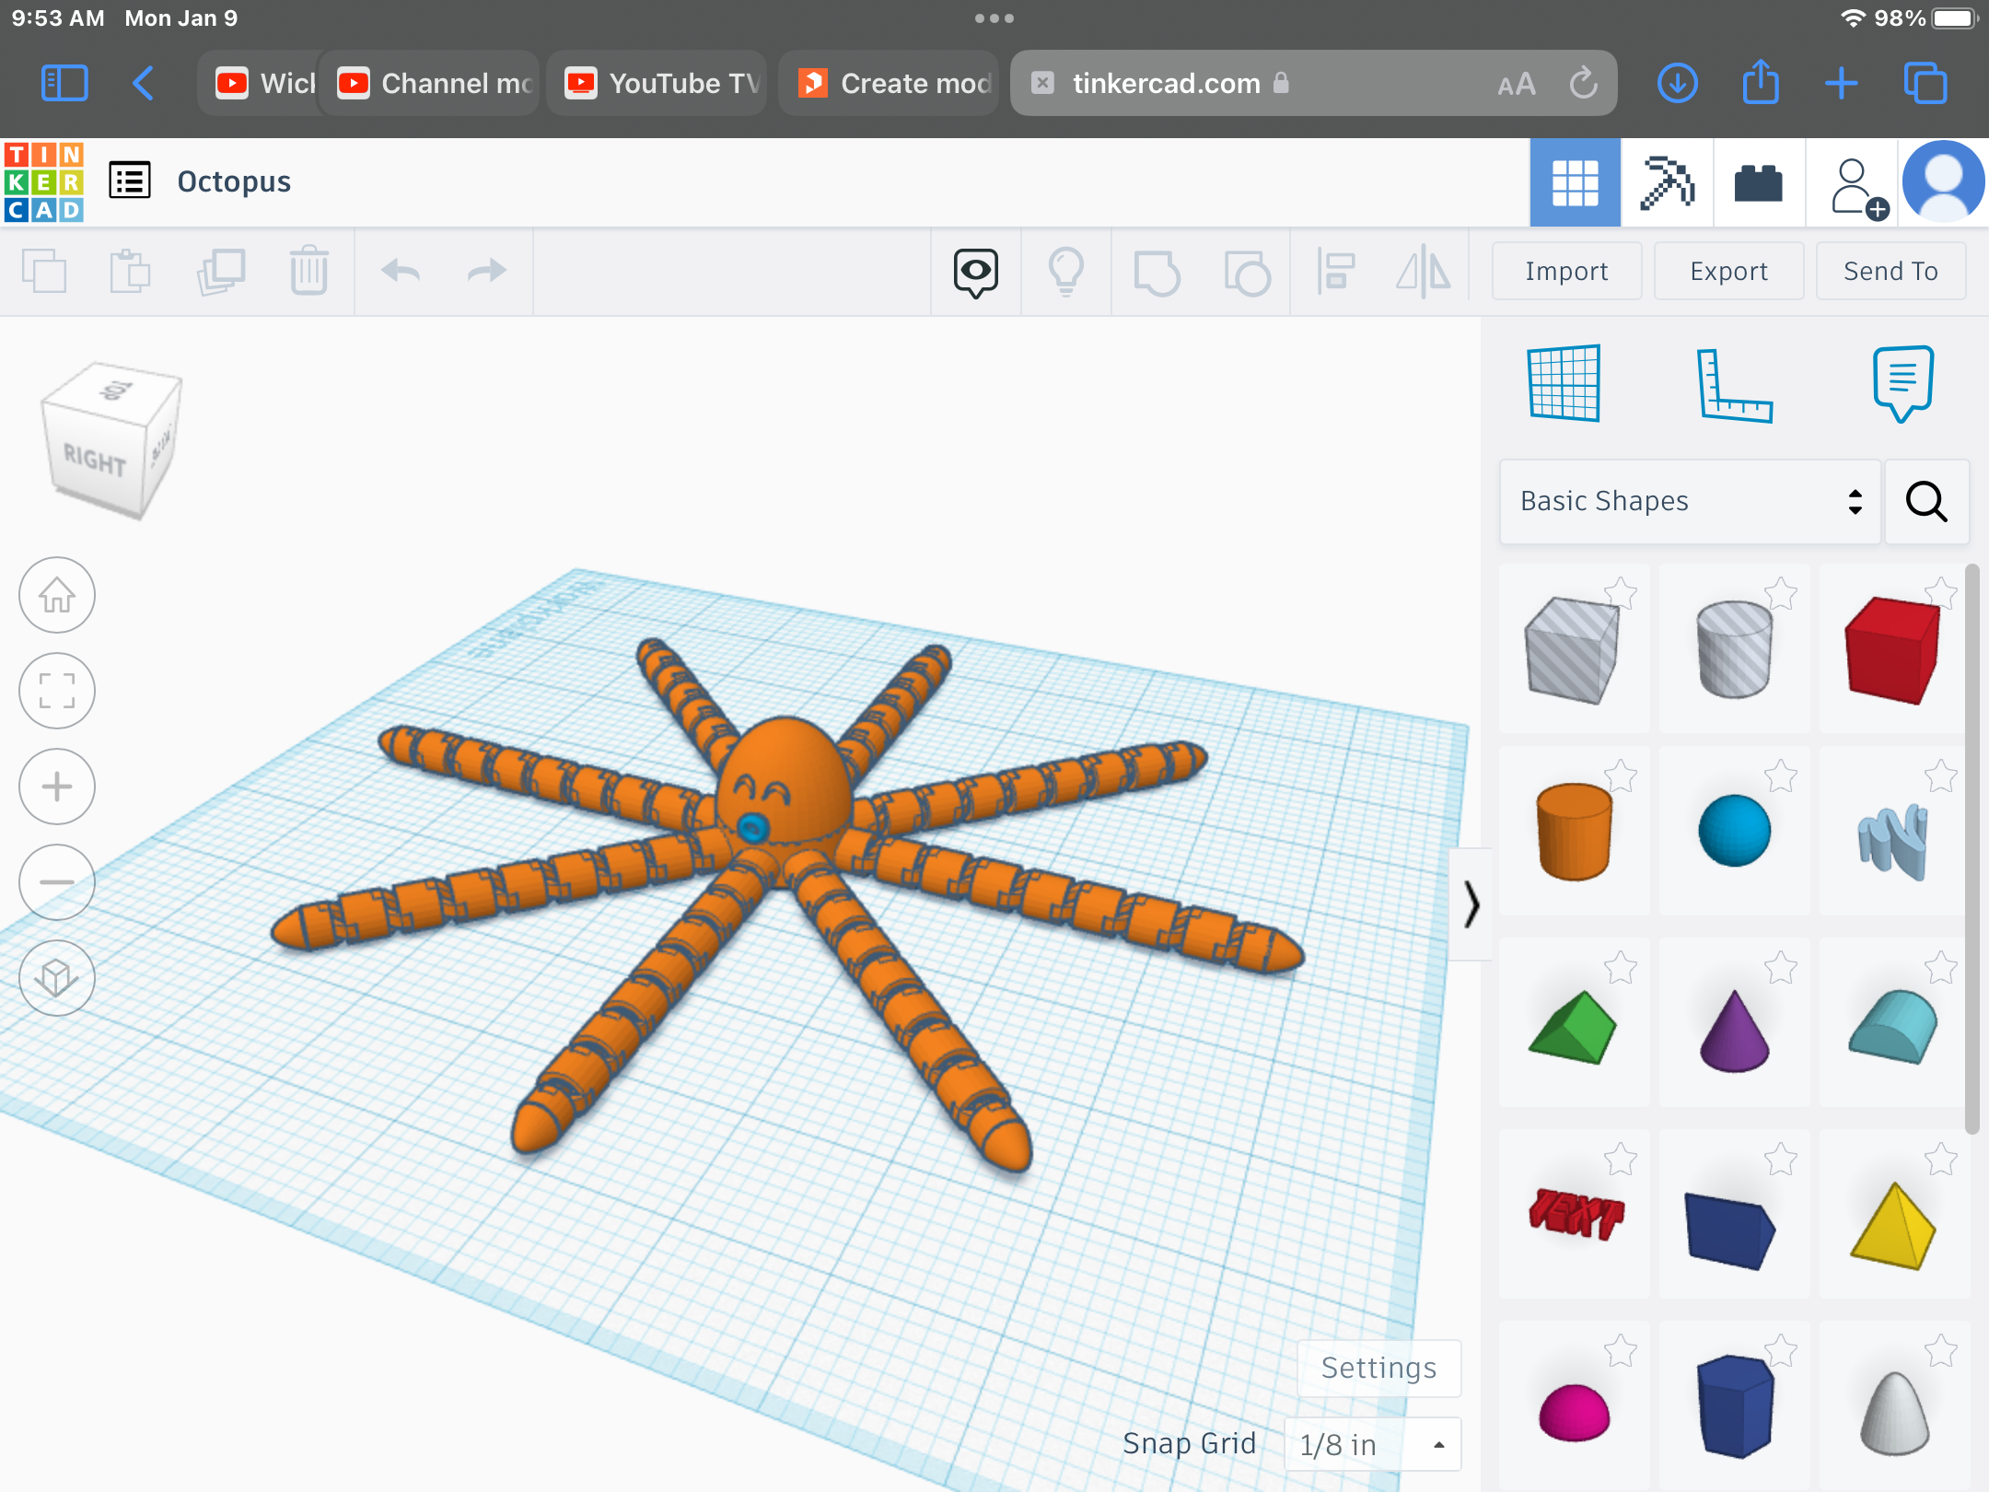
Task: Search shapes with magnifier icon
Action: [1926, 501]
